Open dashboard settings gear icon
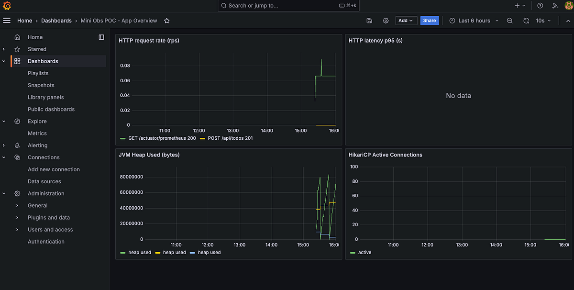Viewport: 574px width, 290px height. (x=386, y=21)
